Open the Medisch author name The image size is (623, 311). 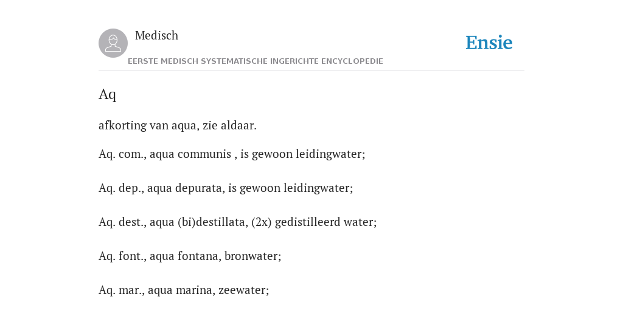click(156, 35)
